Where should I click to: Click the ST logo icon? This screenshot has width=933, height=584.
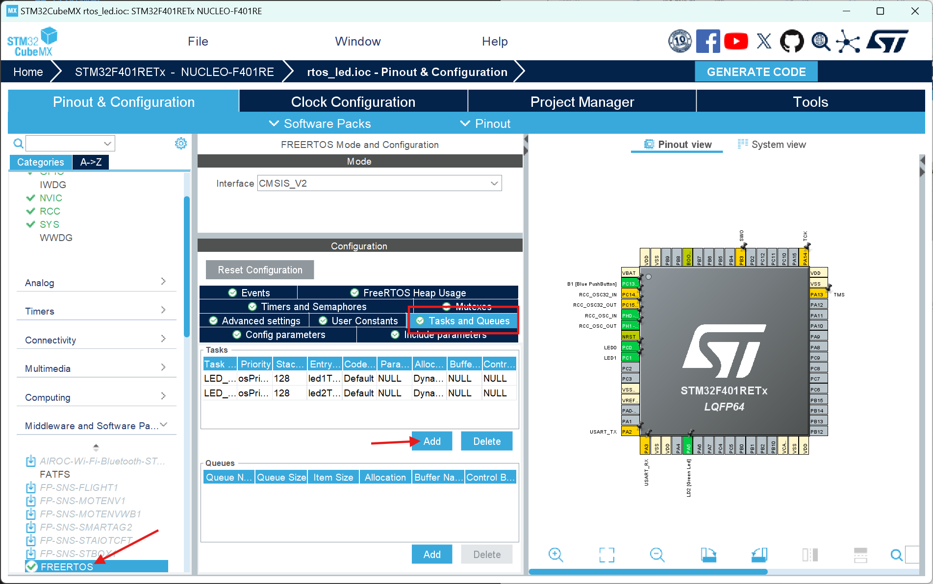tap(887, 42)
